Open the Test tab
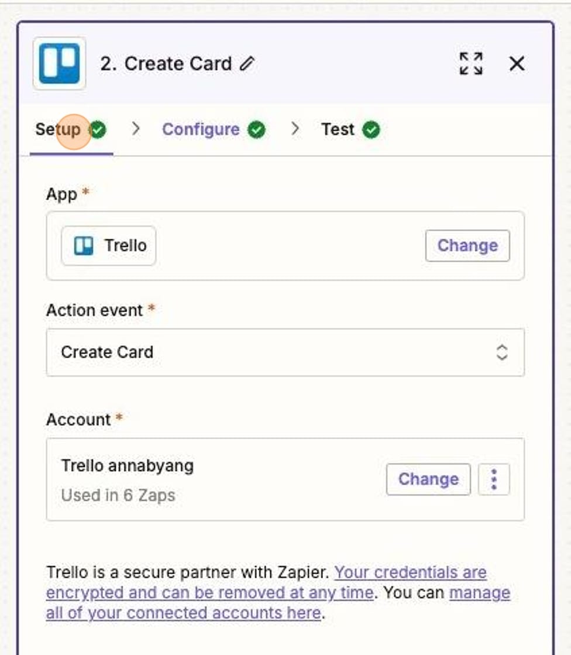The height and width of the screenshot is (655, 571). [338, 129]
